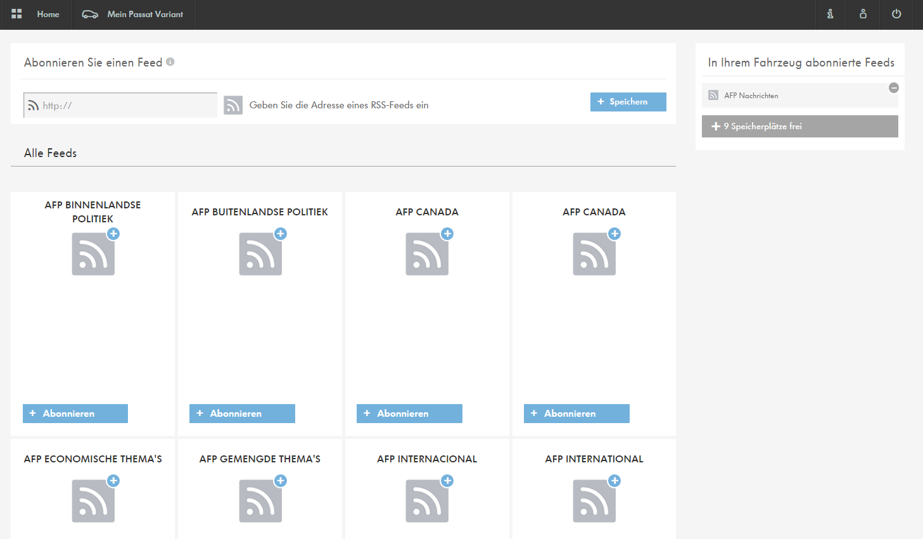Toggle the plus badge on AFP INTERNACIONAL
This screenshot has width=923, height=539.
(447, 481)
